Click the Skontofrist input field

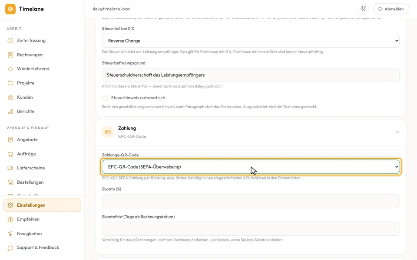[x=251, y=229]
